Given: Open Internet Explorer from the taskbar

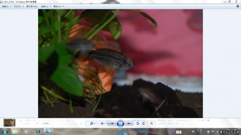Looking at the screenshot, I should point(37,132).
